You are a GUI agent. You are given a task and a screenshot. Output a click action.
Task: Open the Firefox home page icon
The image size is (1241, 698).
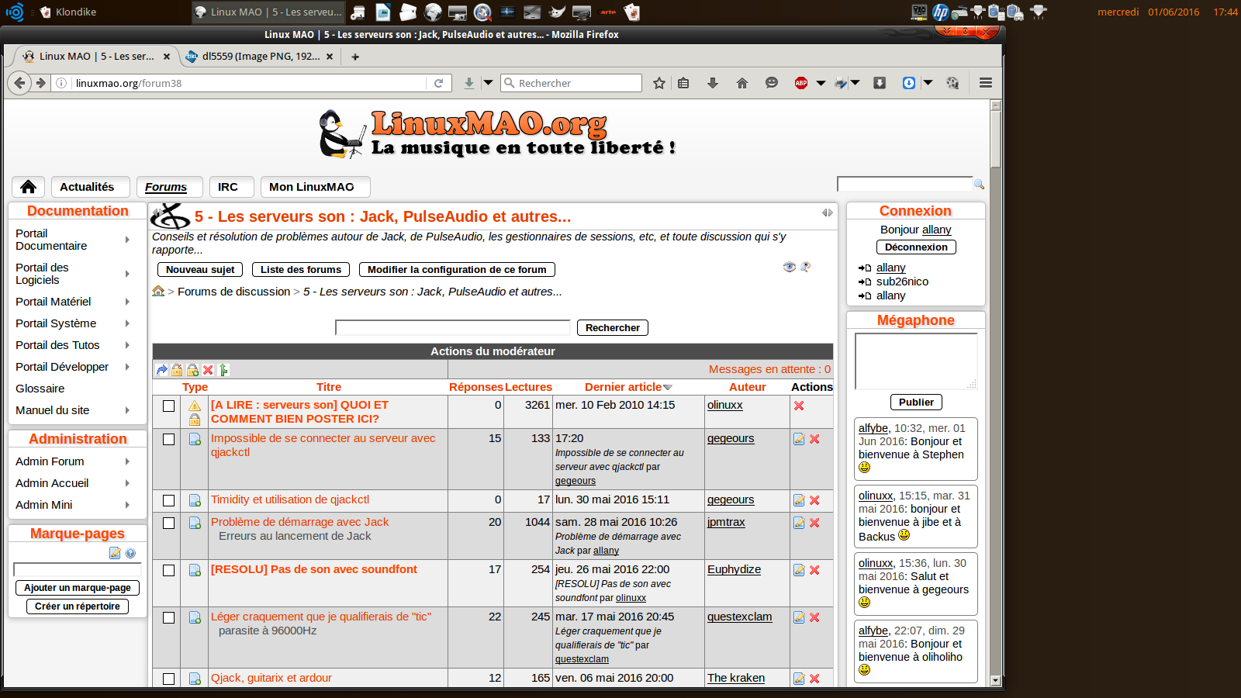pos(742,83)
